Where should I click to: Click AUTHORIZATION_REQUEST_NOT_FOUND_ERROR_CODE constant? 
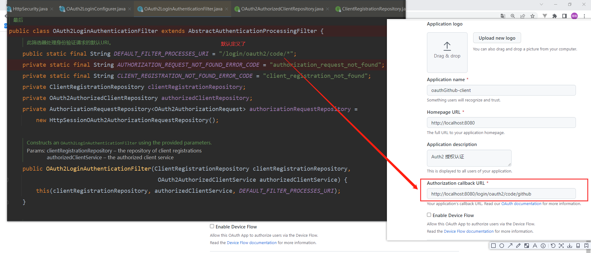point(188,65)
